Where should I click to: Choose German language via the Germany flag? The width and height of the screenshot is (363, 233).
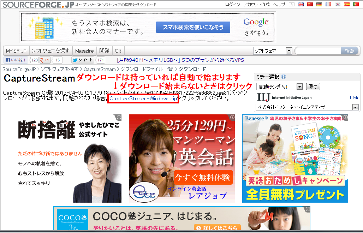(x=319, y=4)
